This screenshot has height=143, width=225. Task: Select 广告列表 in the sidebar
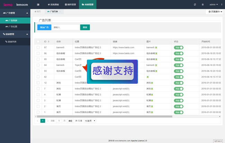pyautogui.click(x=15, y=21)
